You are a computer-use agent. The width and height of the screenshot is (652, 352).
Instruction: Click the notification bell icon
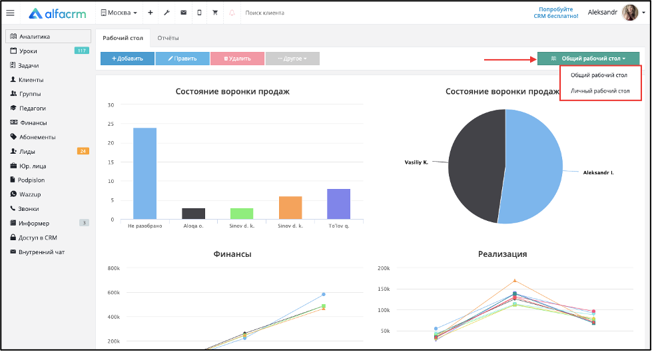click(232, 13)
